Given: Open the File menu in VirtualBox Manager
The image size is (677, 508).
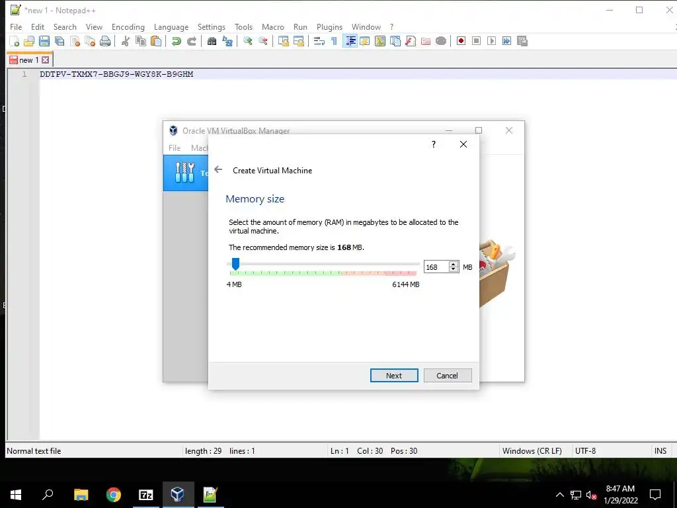Looking at the screenshot, I should pyautogui.click(x=175, y=148).
